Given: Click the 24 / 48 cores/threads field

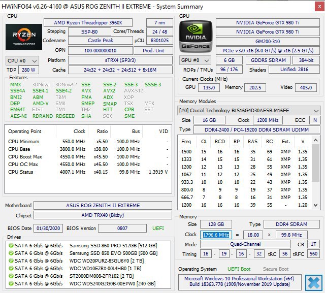Looking at the screenshot, I should click(159, 31).
